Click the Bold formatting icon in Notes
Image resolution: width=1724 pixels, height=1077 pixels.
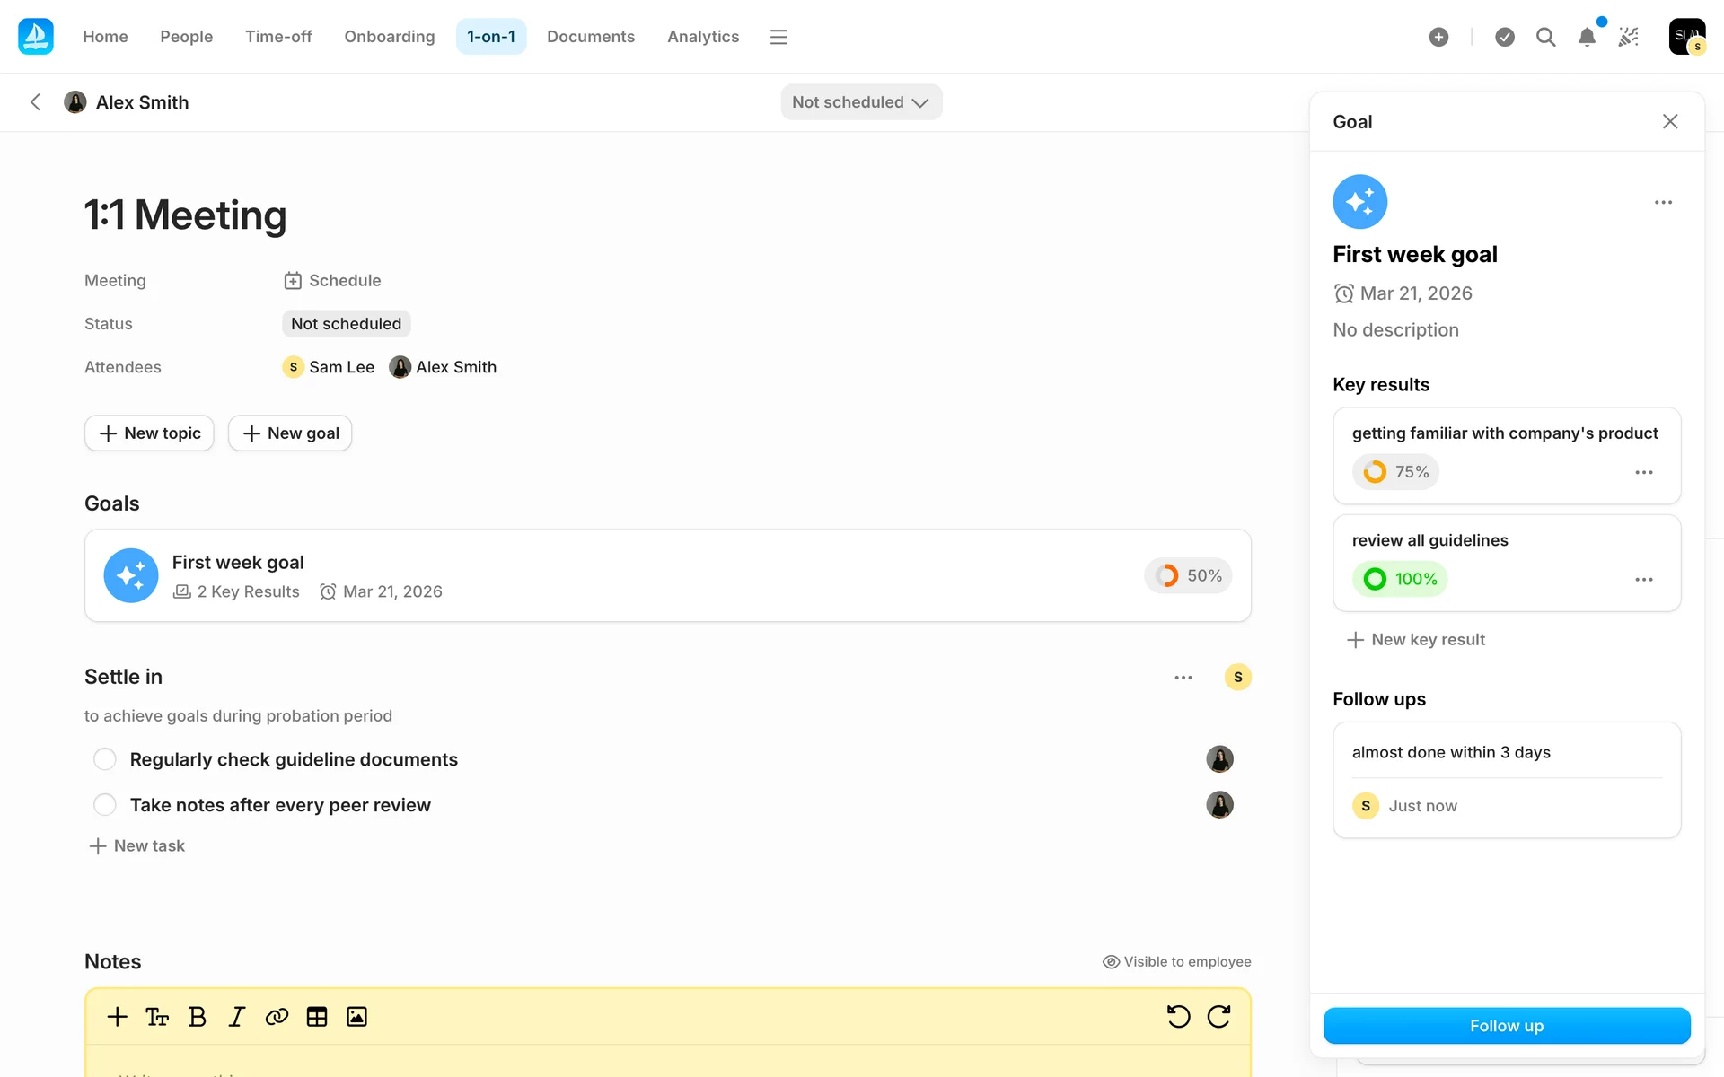(x=198, y=1017)
